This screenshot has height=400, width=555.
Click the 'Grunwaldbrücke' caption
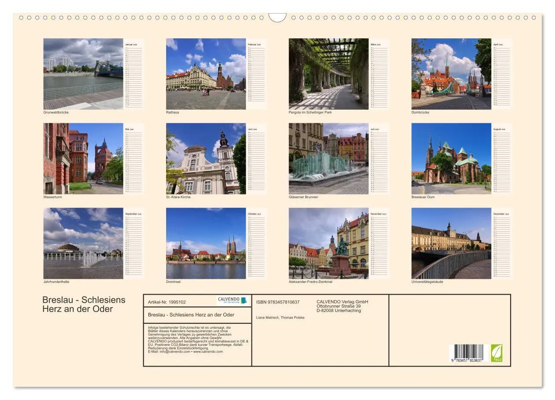pos(56,112)
